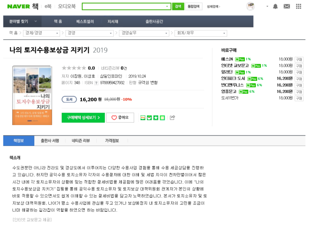Click the 구매 button for 도서11번가
310x226 pixels.
click(299, 98)
